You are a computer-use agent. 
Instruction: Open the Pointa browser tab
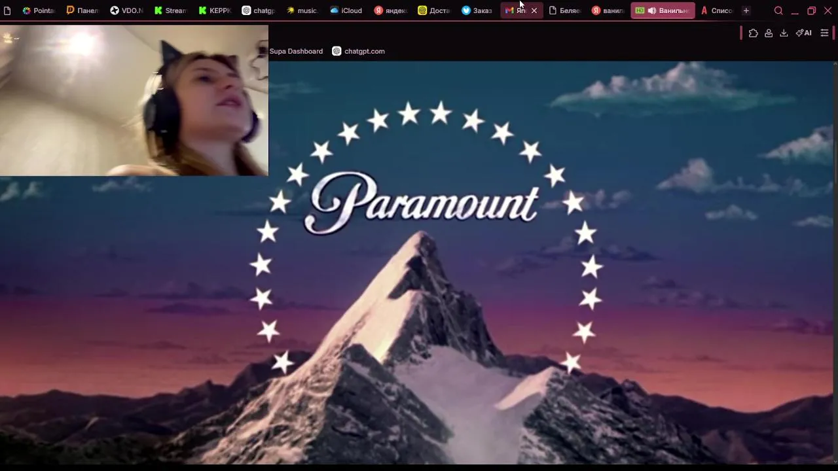pyautogui.click(x=38, y=10)
